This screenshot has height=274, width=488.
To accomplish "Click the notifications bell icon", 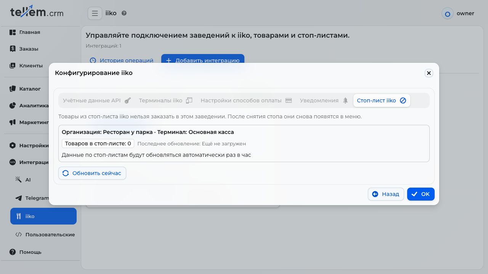I will point(345,100).
